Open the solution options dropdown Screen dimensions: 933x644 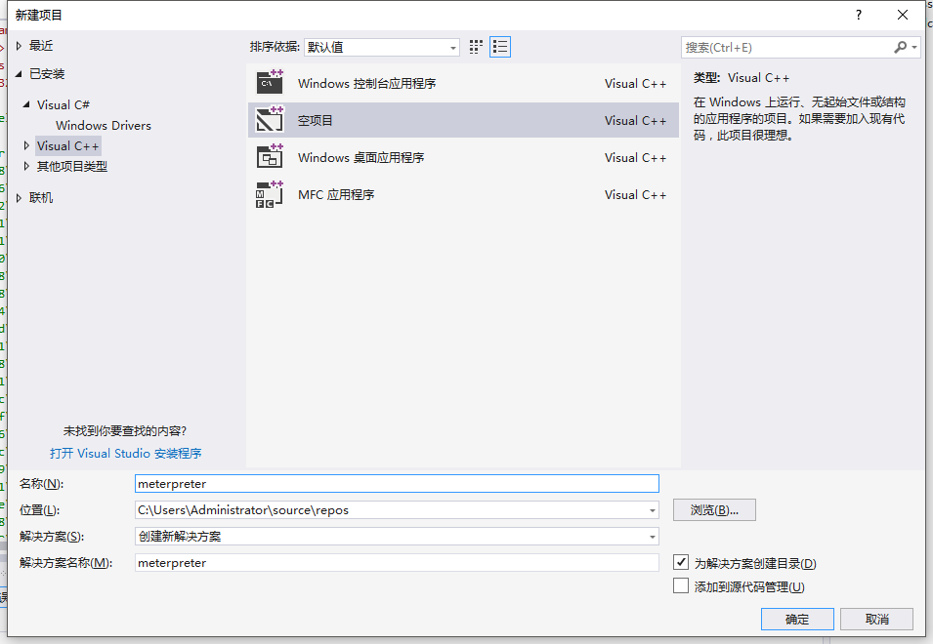click(x=653, y=537)
